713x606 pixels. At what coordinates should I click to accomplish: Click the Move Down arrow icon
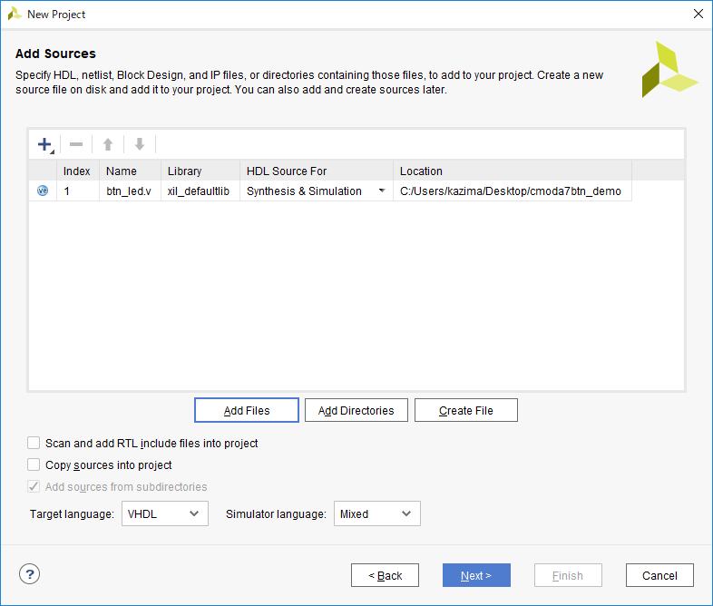click(140, 144)
